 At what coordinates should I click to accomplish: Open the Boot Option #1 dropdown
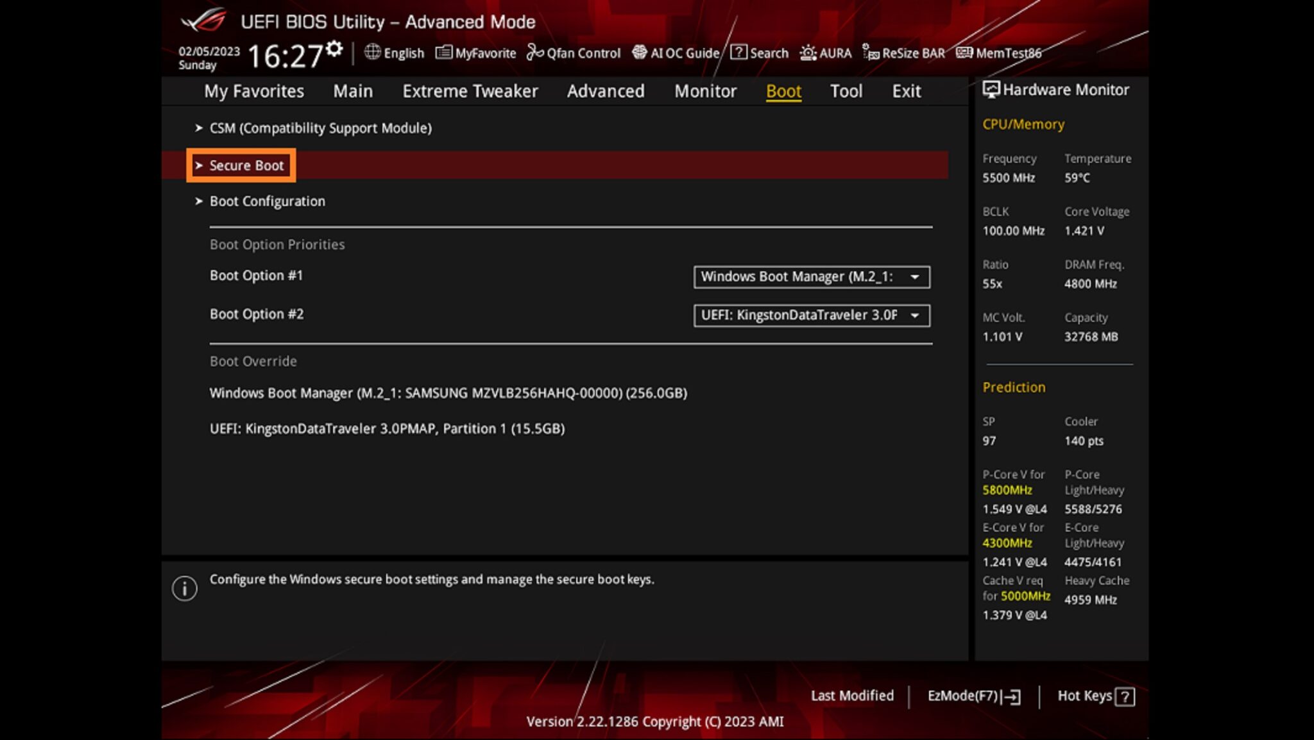click(811, 277)
